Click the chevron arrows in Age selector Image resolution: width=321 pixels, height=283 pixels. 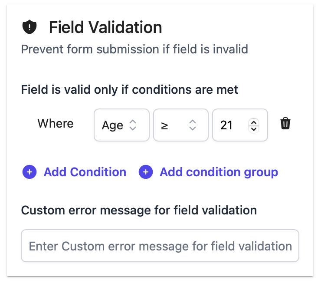coord(133,125)
